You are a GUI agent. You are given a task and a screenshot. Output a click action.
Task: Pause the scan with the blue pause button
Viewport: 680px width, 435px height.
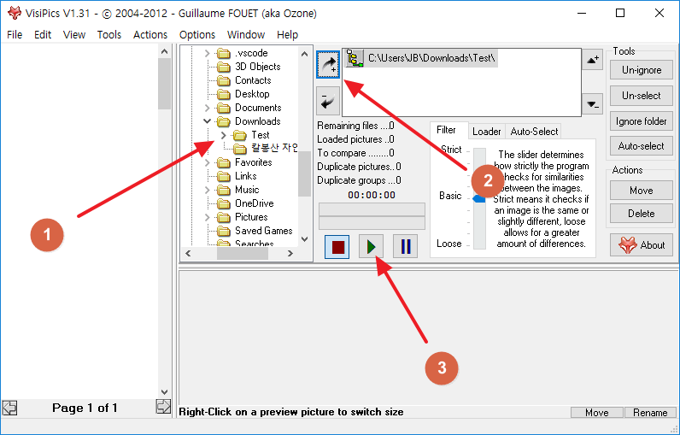pyautogui.click(x=406, y=247)
